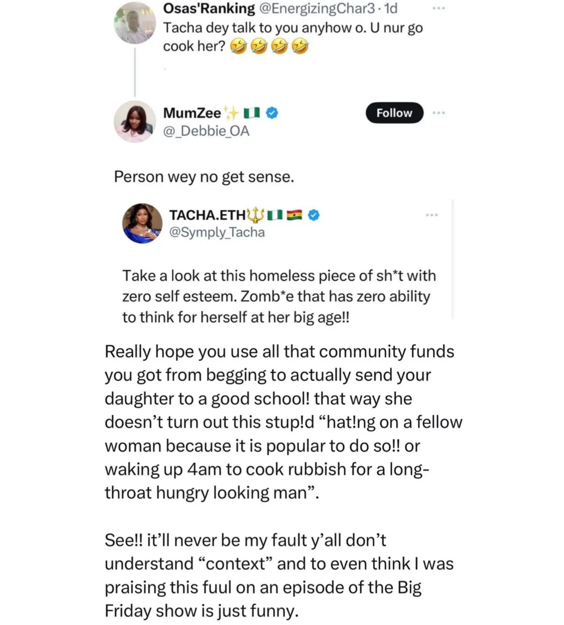
Task: Open Osas'Ranking profile picture
Action: [x=134, y=23]
